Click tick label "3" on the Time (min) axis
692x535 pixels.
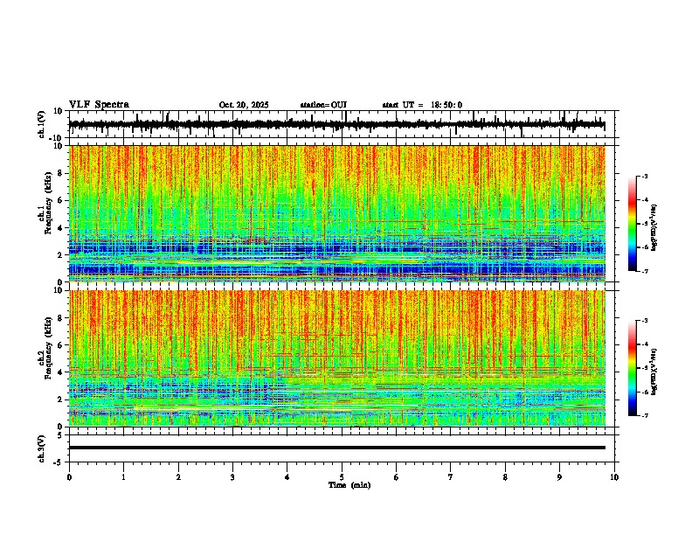(232, 477)
